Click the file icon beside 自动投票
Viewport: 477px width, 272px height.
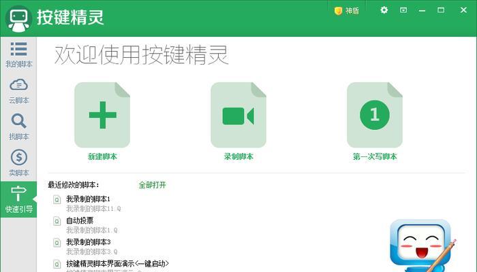[57, 221]
